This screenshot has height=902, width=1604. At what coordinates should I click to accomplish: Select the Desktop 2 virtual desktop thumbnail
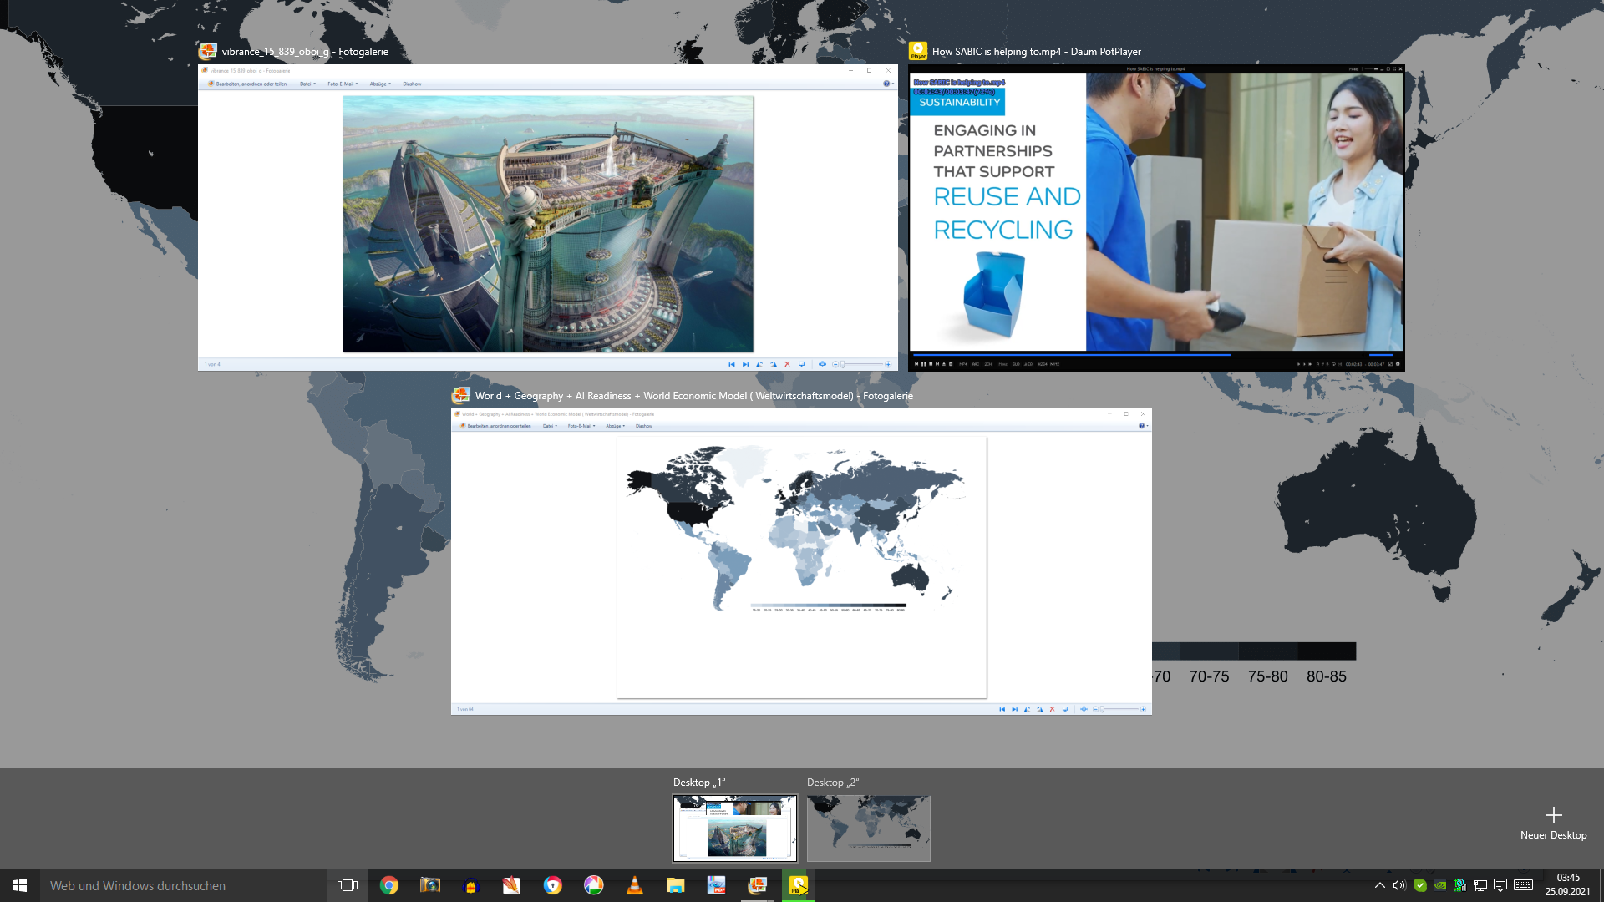pos(869,828)
